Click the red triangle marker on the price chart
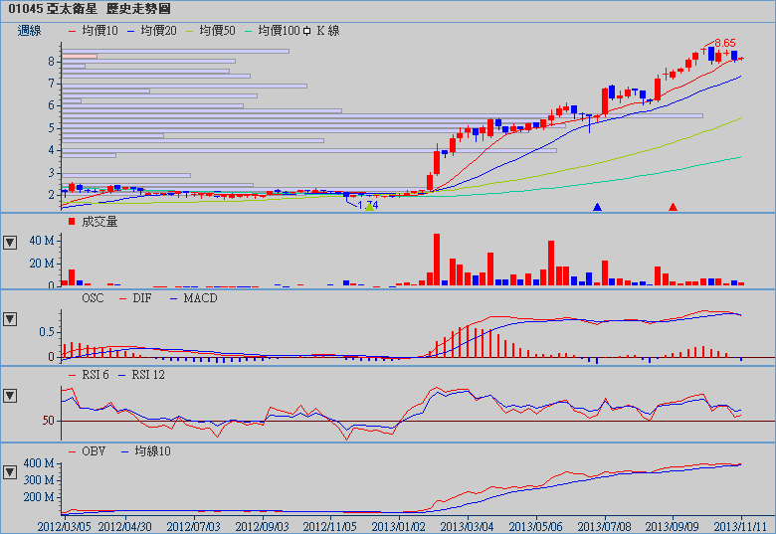The image size is (776, 534). pyautogui.click(x=674, y=207)
